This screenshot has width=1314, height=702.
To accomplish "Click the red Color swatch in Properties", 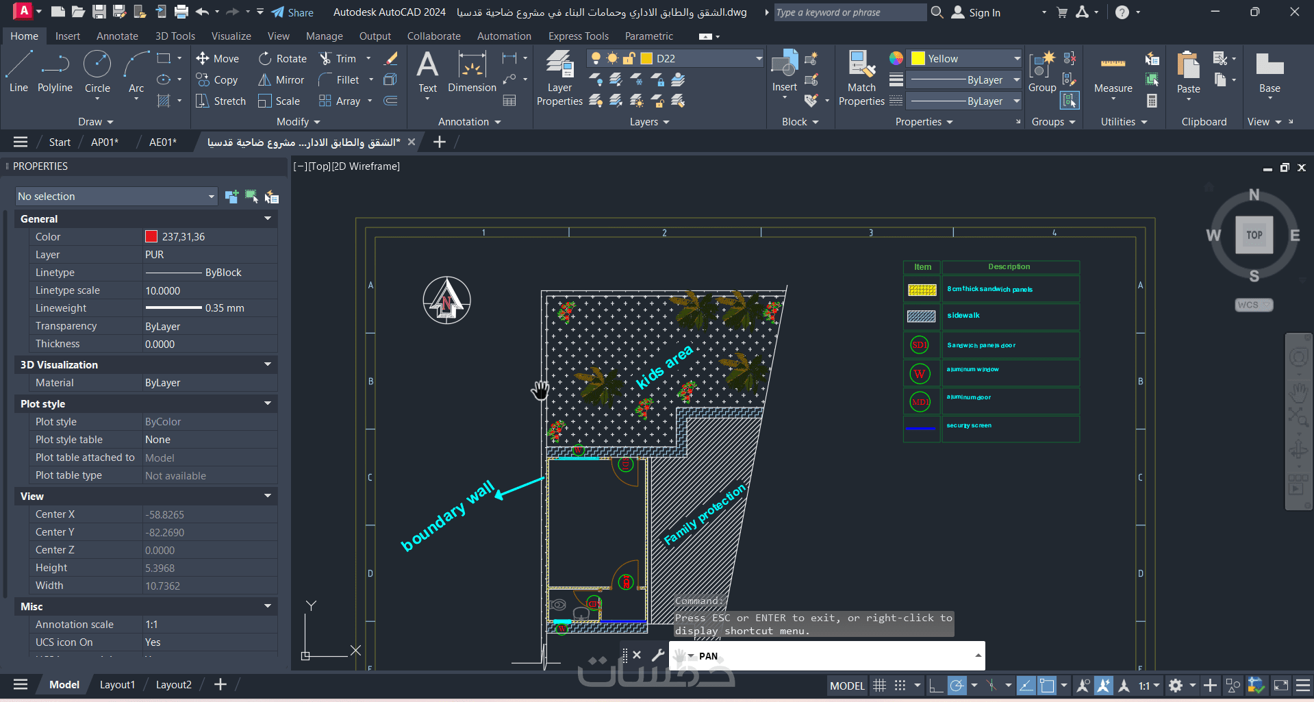I will (x=151, y=237).
